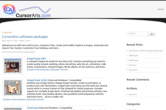Open recent post SecurDesk
The width and height of the screenshot is (166, 110).
(133, 70)
